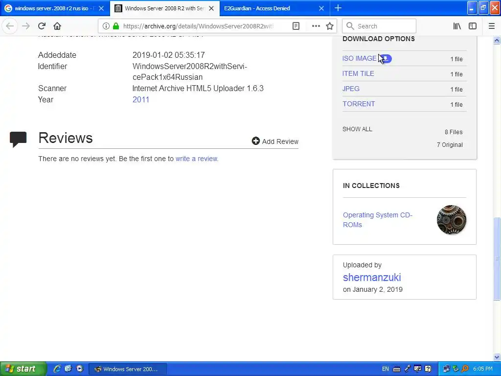
Task: Click the IN COLLECTIONS heading
Action: (x=371, y=186)
